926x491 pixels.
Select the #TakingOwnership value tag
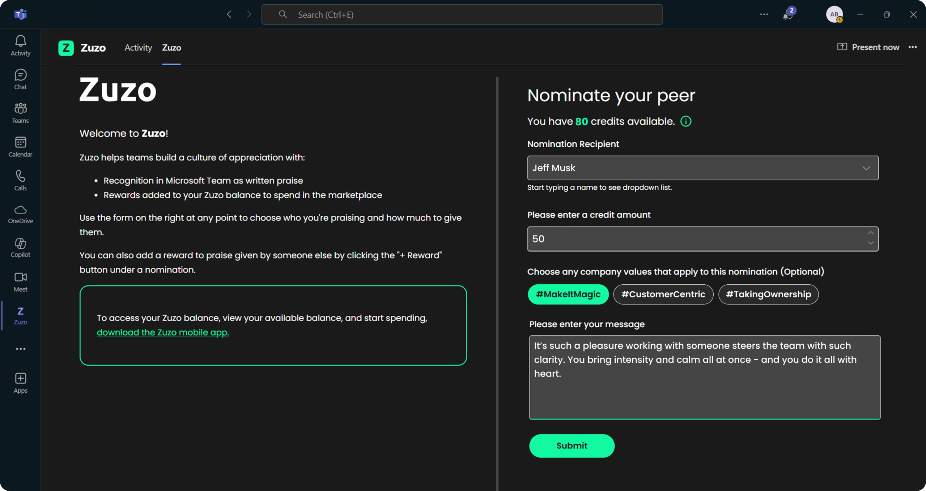(x=768, y=294)
